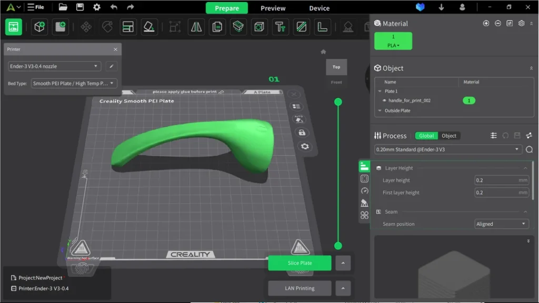539x303 pixels.
Task: Open the Speed settings side tab
Action: (x=364, y=190)
